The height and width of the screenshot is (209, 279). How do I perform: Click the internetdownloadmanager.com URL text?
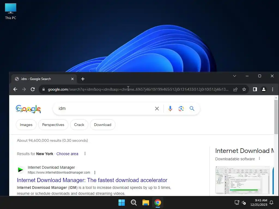coord(59,172)
